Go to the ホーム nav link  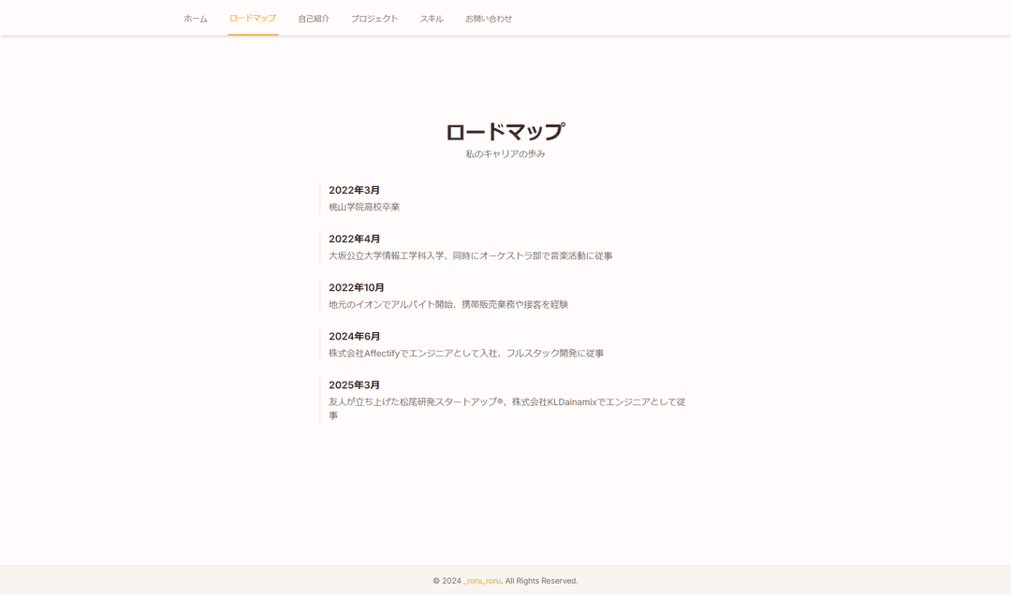(x=196, y=19)
